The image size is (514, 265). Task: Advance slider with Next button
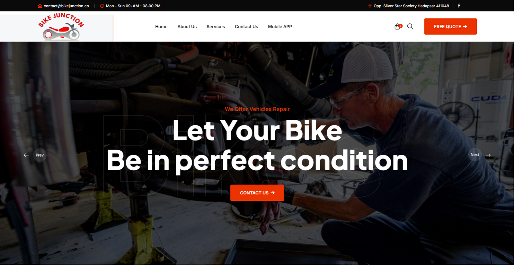point(475,155)
